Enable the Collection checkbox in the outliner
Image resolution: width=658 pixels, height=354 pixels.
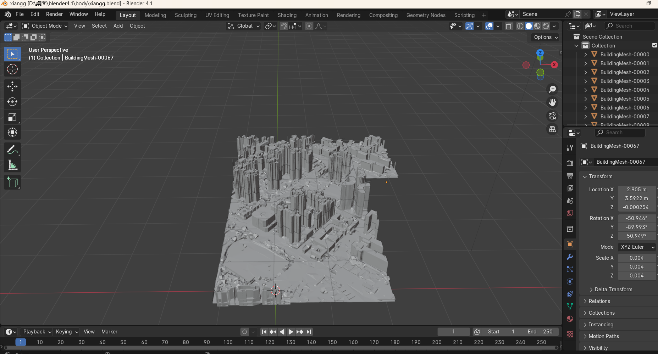(x=654, y=45)
